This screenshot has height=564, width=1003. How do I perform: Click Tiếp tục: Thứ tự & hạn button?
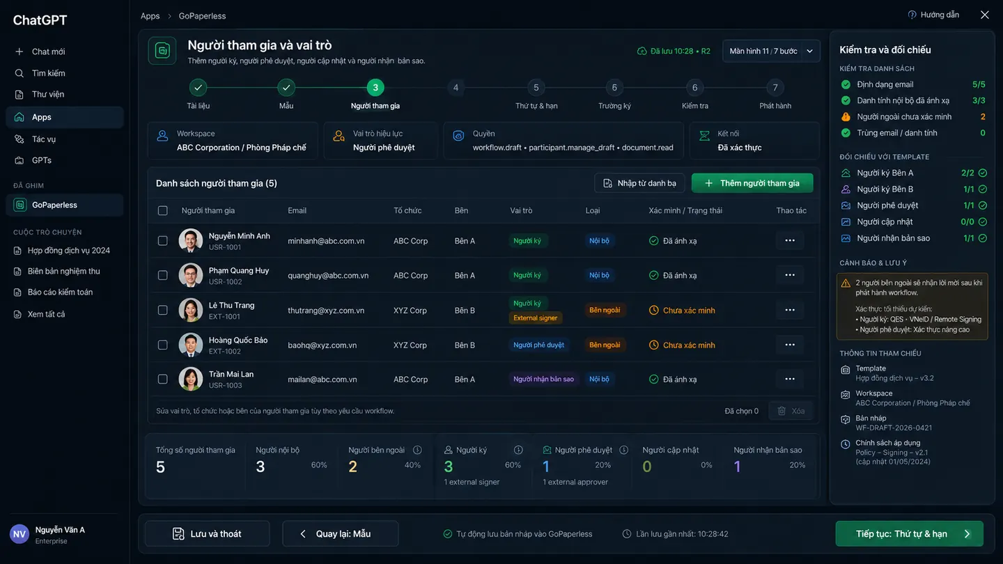[x=910, y=534]
